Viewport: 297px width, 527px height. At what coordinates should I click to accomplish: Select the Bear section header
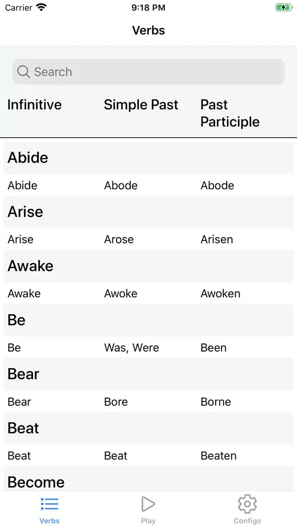pos(149,374)
